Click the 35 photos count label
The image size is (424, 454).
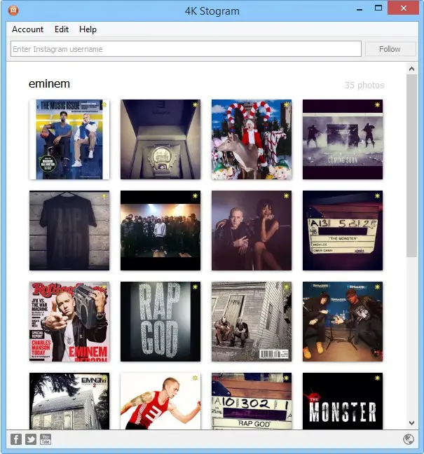pos(364,85)
